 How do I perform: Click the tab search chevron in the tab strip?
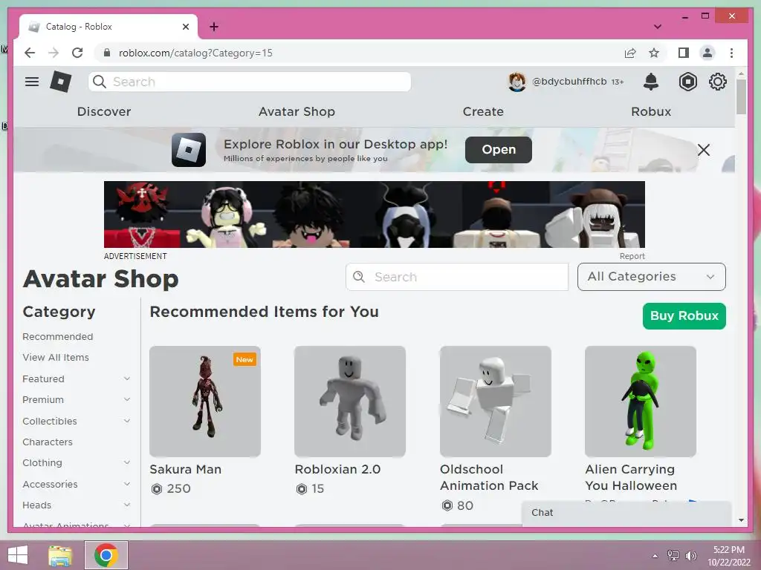click(x=657, y=27)
